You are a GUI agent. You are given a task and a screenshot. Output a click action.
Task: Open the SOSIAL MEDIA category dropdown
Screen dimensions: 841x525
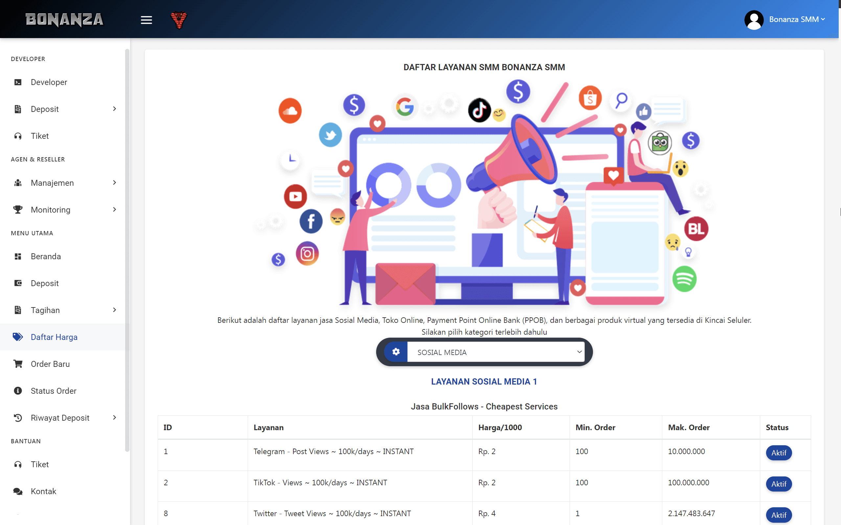(x=496, y=352)
